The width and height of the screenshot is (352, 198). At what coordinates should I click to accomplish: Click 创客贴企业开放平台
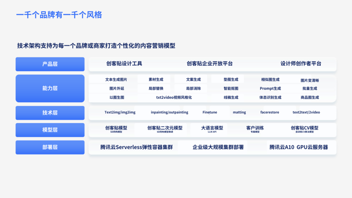[x=210, y=64]
